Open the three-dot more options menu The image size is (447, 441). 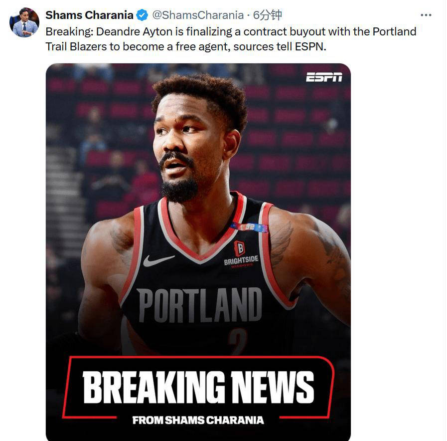point(426,15)
